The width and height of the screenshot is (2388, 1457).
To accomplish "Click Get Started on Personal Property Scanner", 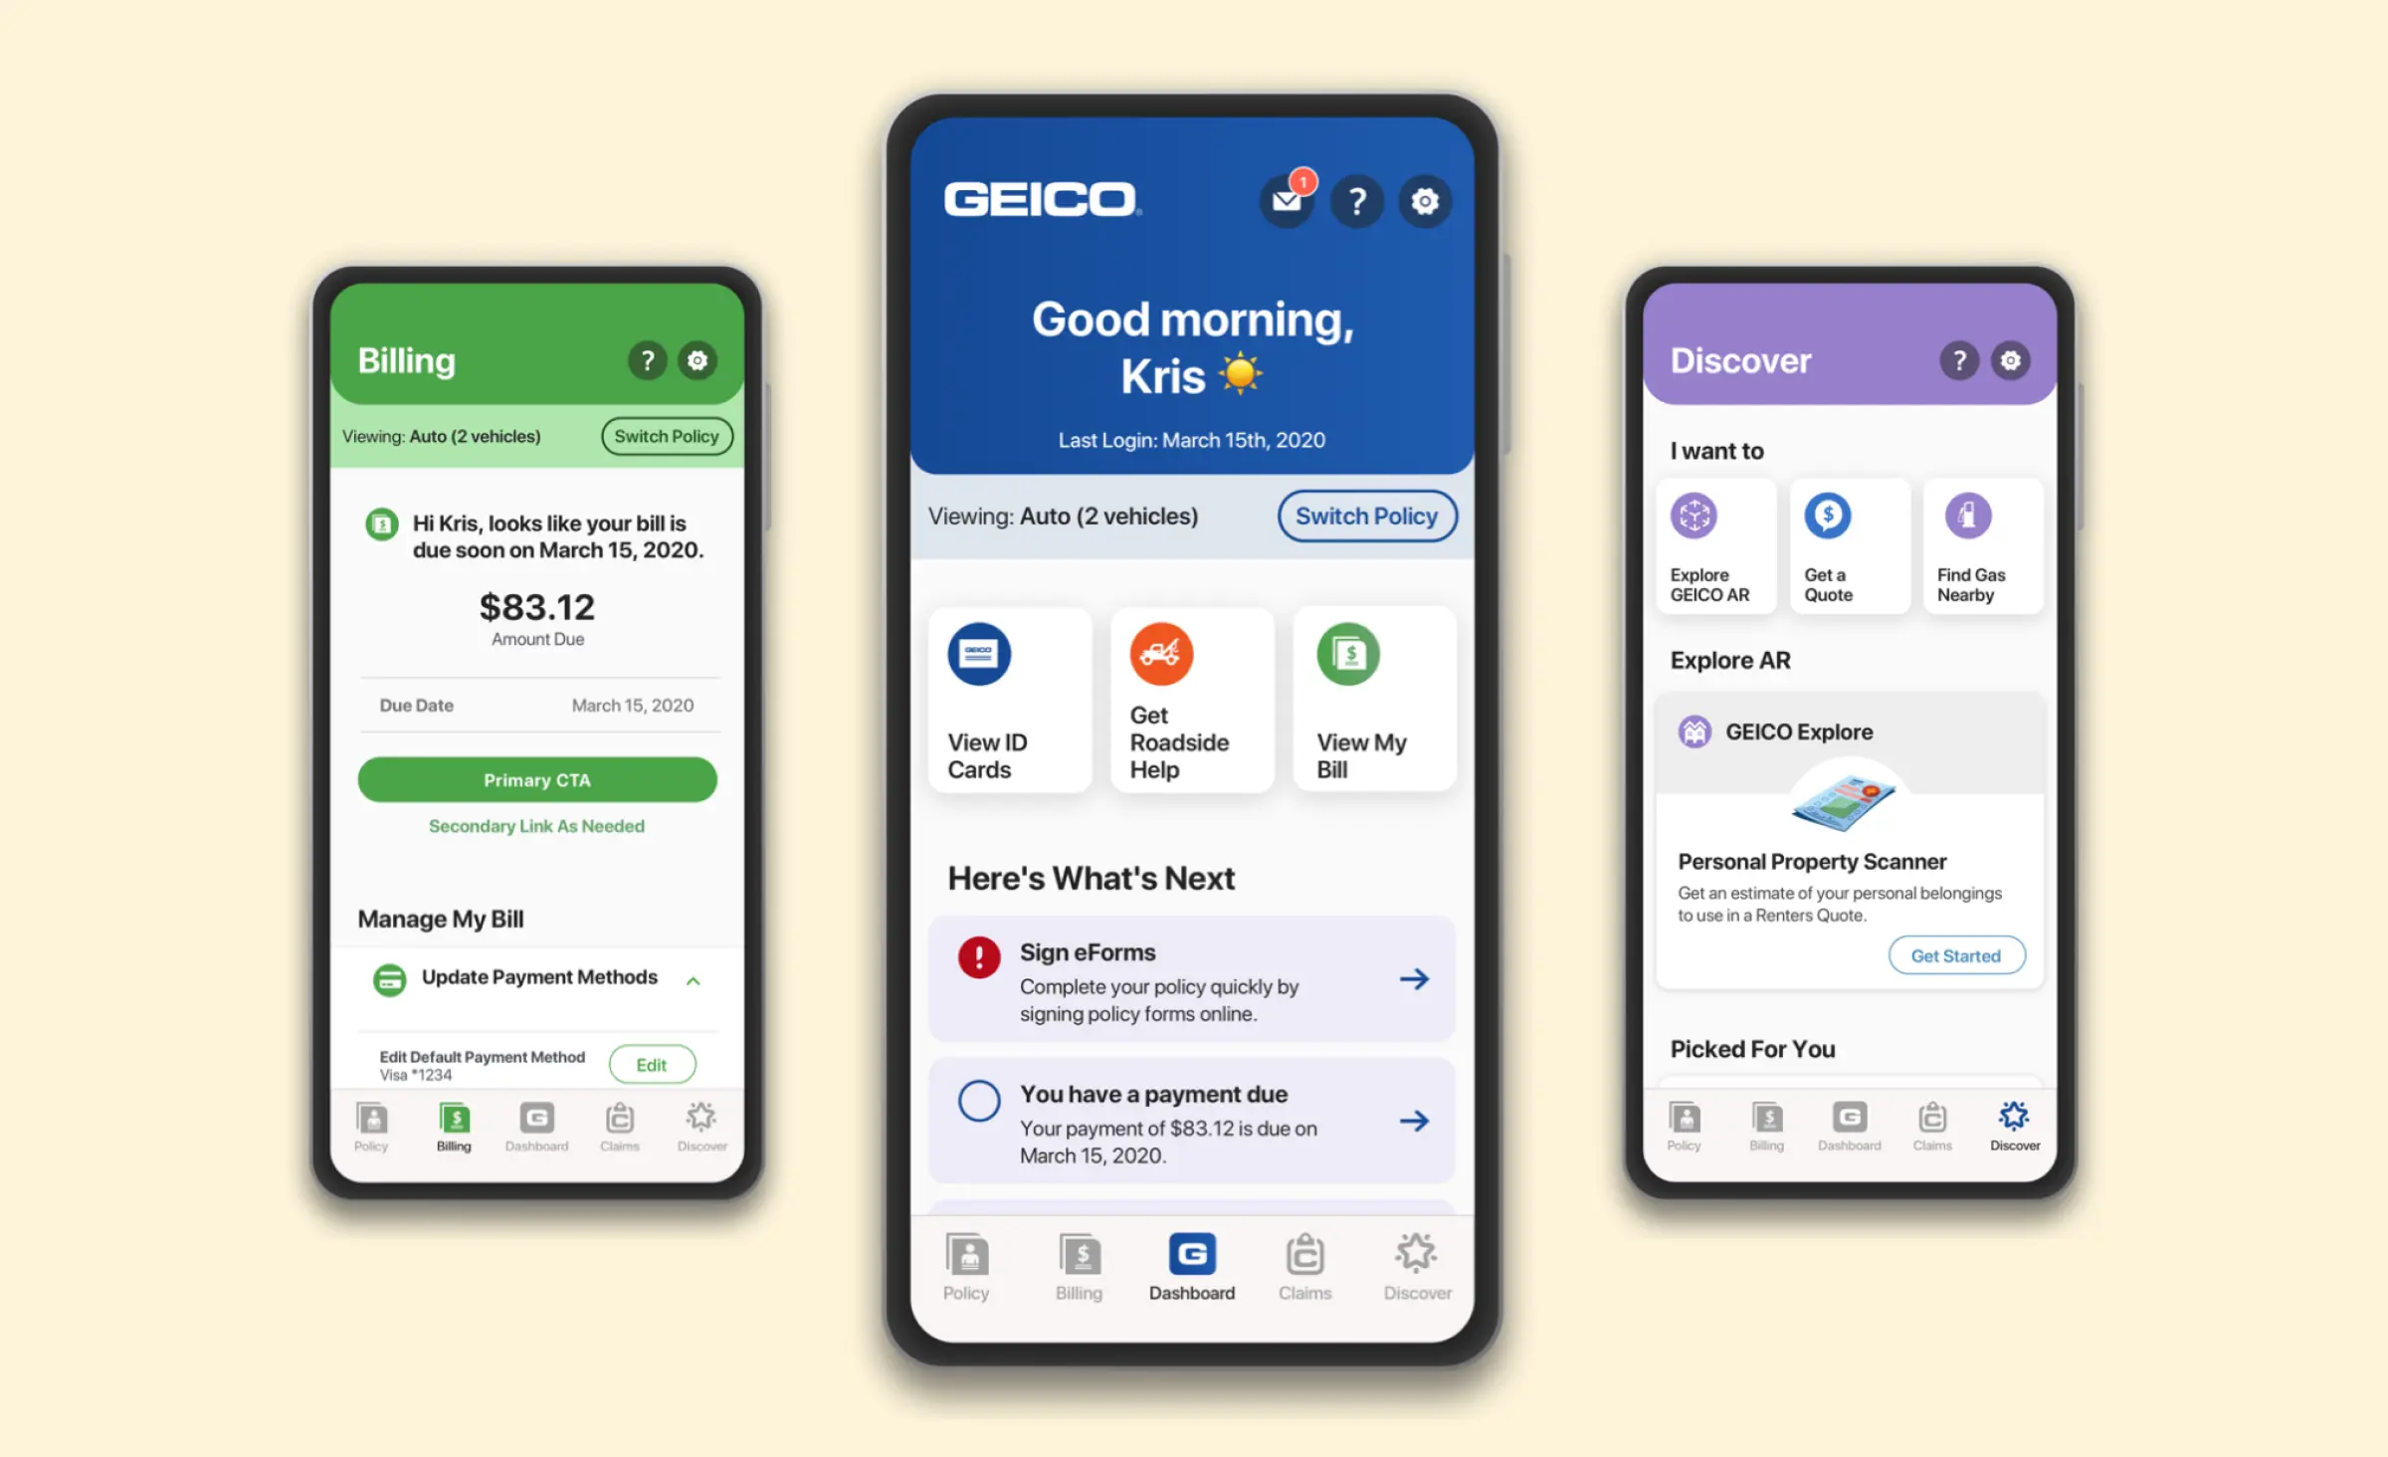I will (1953, 955).
